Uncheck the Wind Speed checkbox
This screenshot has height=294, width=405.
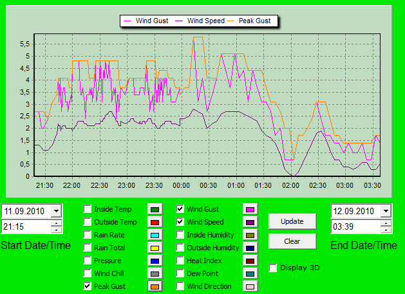click(180, 222)
